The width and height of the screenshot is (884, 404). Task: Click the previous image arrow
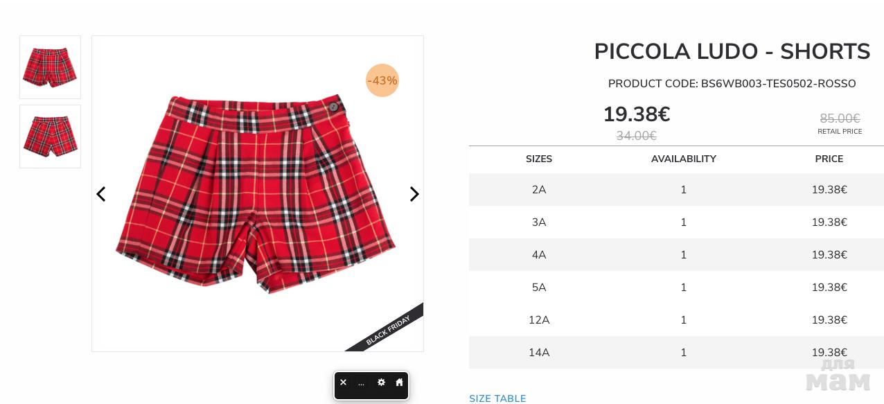101,194
